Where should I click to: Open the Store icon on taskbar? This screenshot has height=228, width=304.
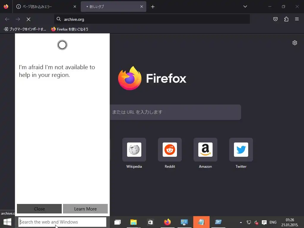(x=151, y=222)
